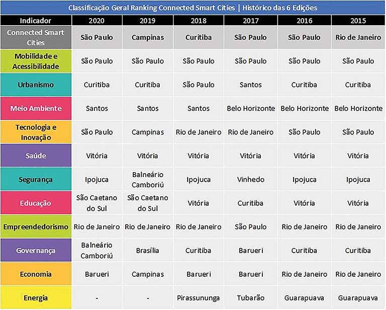386x310 pixels.
Task: Click the 2015 column header
Action: coord(358,21)
